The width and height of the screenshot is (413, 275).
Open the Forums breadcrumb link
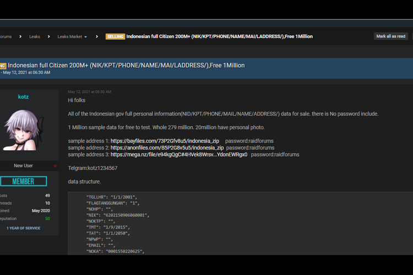[x=6, y=37]
